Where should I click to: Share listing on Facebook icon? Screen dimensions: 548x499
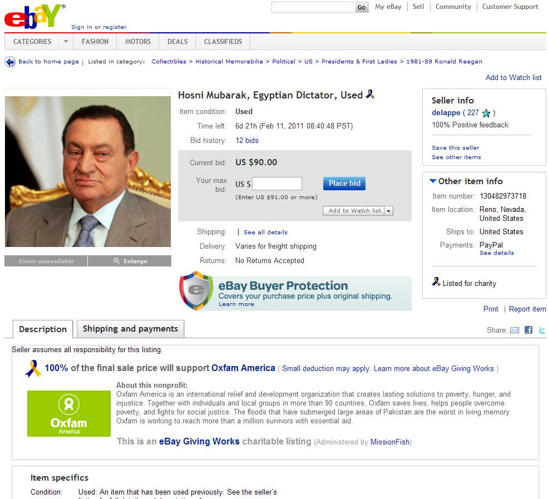tap(529, 330)
